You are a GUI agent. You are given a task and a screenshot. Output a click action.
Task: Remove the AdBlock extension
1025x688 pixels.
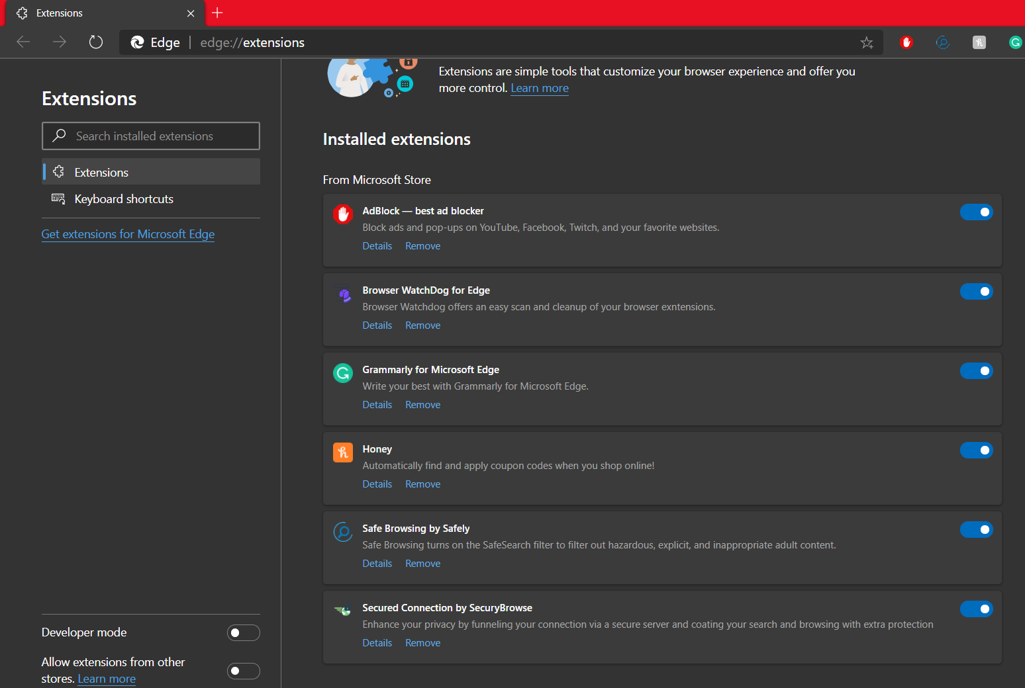[x=423, y=246]
